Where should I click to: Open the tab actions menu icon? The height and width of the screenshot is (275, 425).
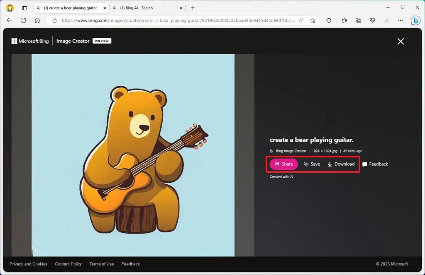24,8
